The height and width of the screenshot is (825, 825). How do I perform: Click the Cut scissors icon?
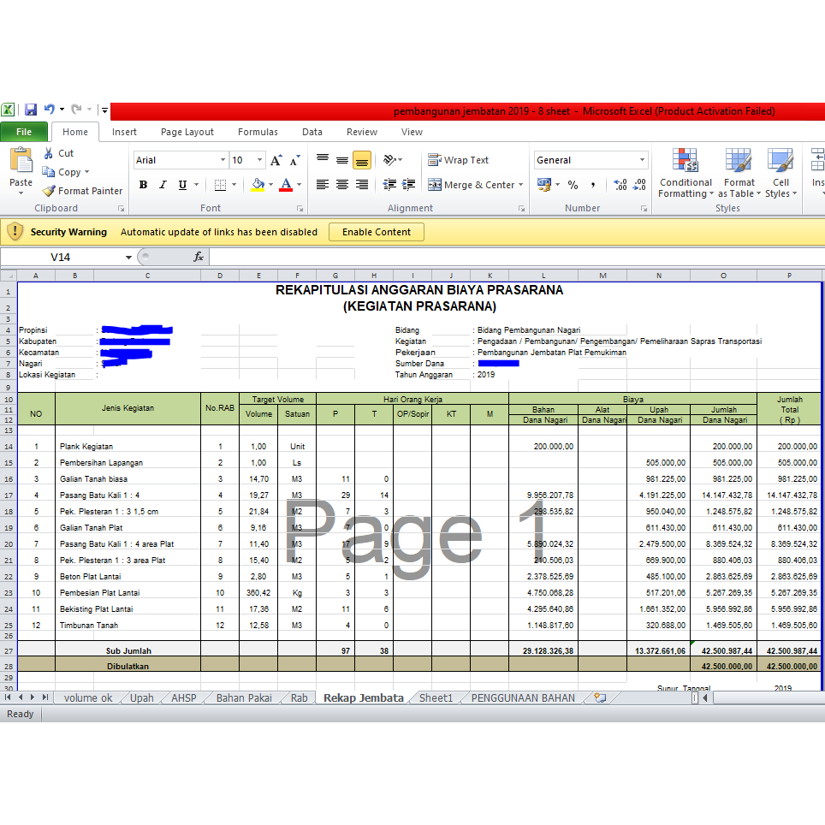pos(49,153)
